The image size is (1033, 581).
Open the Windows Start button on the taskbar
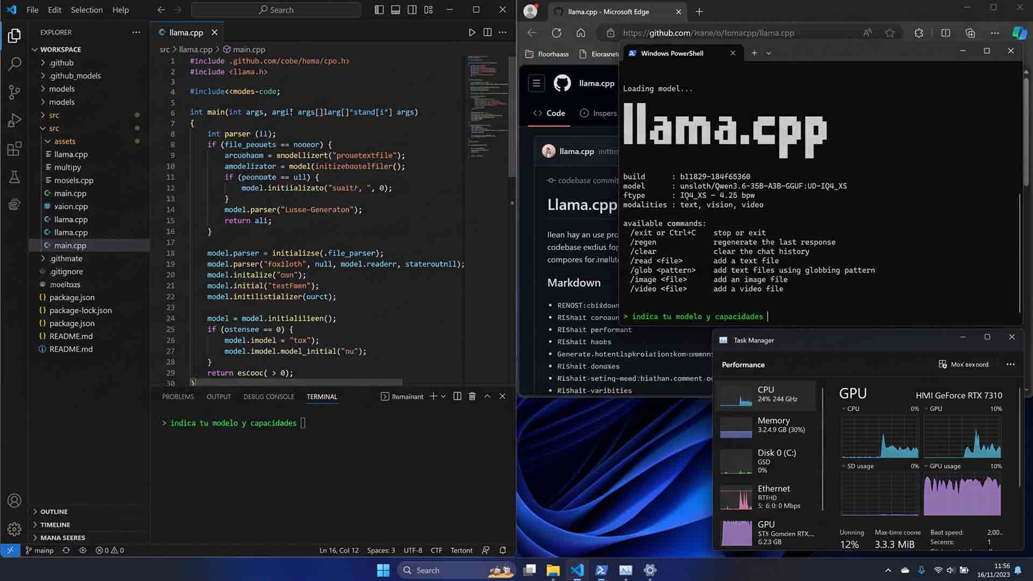click(x=383, y=570)
